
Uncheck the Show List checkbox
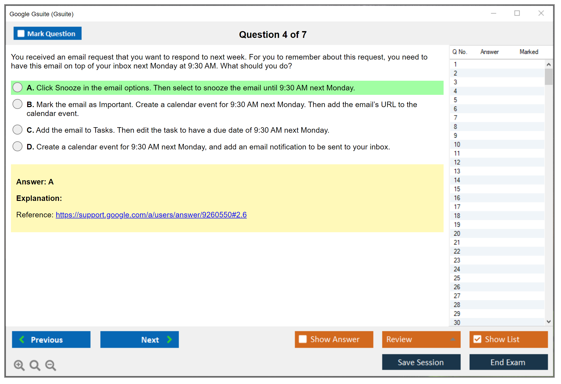(x=477, y=339)
